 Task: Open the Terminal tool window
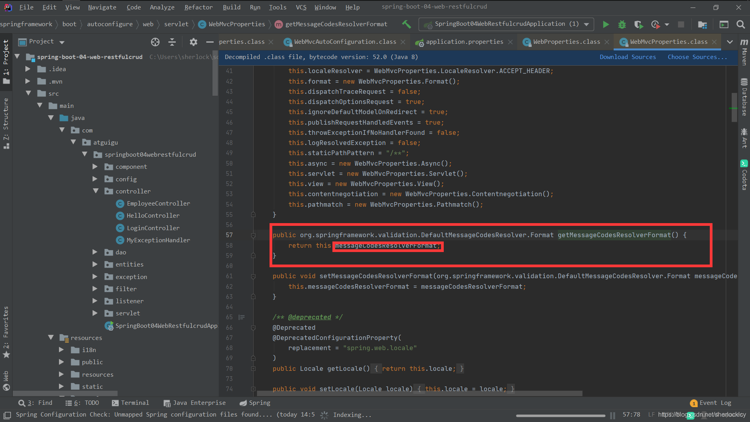pyautogui.click(x=130, y=403)
